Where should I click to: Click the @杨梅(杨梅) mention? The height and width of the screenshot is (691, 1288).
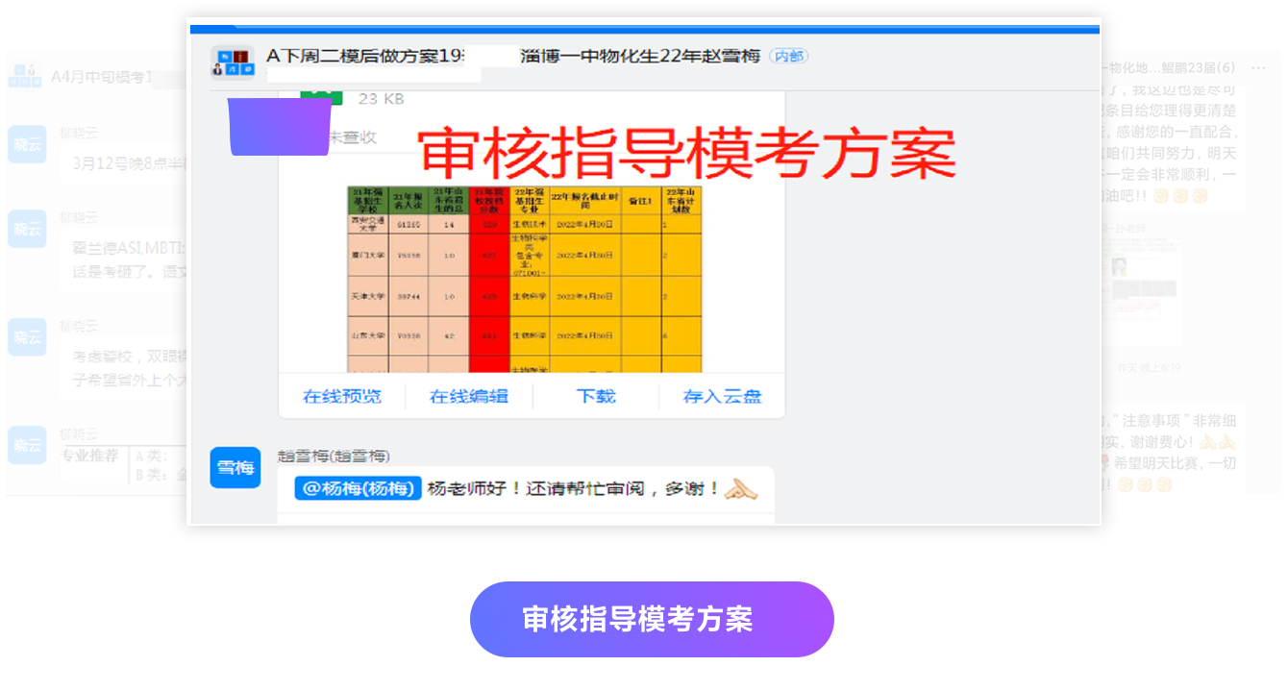[358, 488]
